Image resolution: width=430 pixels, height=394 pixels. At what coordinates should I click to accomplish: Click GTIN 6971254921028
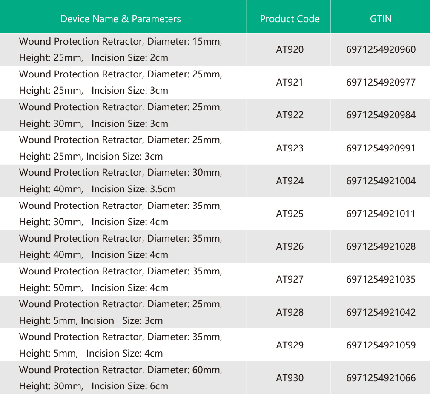pos(381,247)
